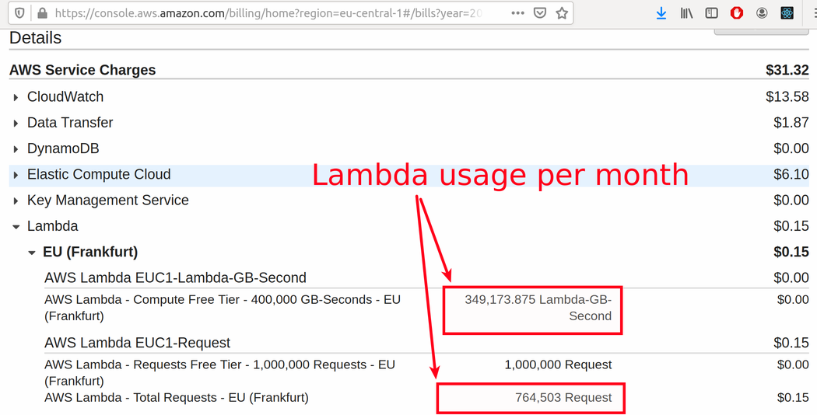The height and width of the screenshot is (415, 817).
Task: Click the $6.10 Elastic Compute Cloud amount
Action: 791,174
